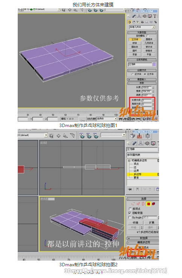Click the plus cross icon in figure 2 toolbar
The height and width of the screenshot is (278, 182).
58,136
